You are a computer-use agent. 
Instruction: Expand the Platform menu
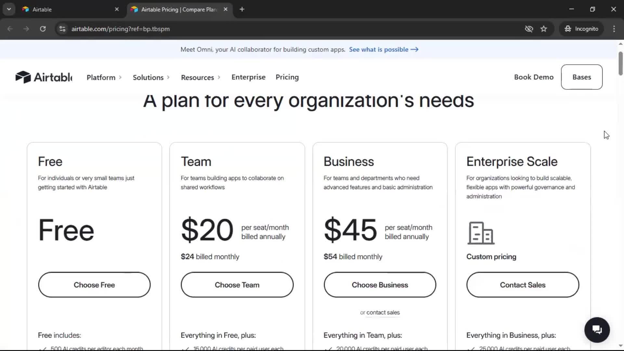[x=104, y=77]
